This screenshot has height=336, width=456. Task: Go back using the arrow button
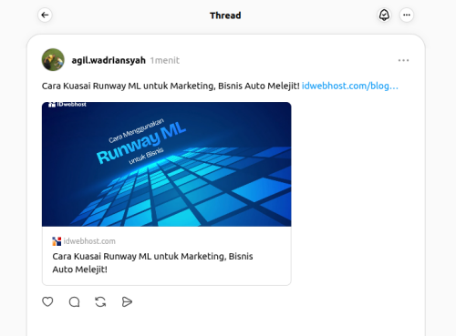pyautogui.click(x=45, y=15)
